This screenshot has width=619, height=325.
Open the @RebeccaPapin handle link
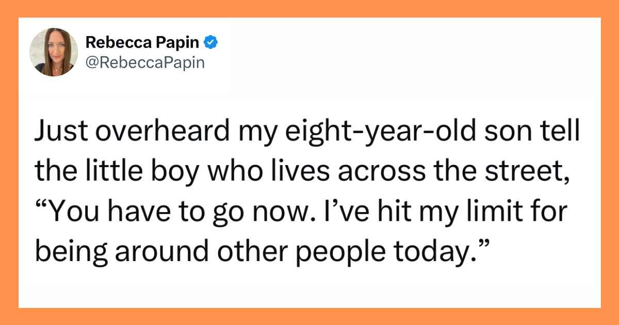(145, 62)
